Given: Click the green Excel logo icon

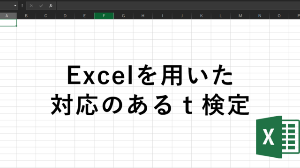Looking at the screenshot, I should (x=278, y=137).
